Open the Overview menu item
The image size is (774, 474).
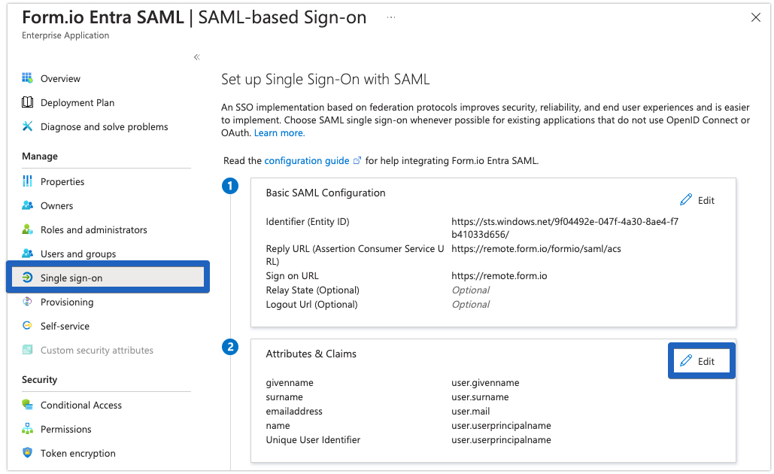point(60,78)
